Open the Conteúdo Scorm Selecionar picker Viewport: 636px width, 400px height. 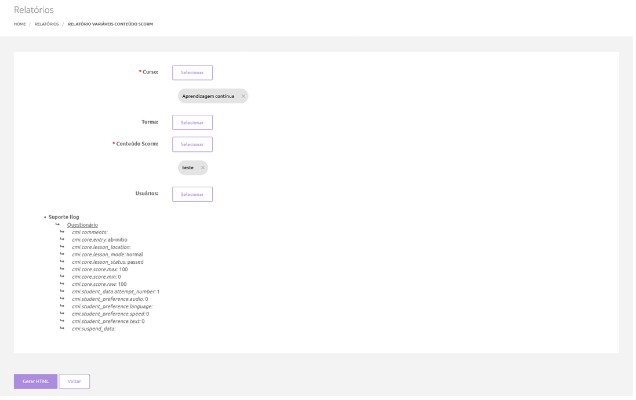192,144
